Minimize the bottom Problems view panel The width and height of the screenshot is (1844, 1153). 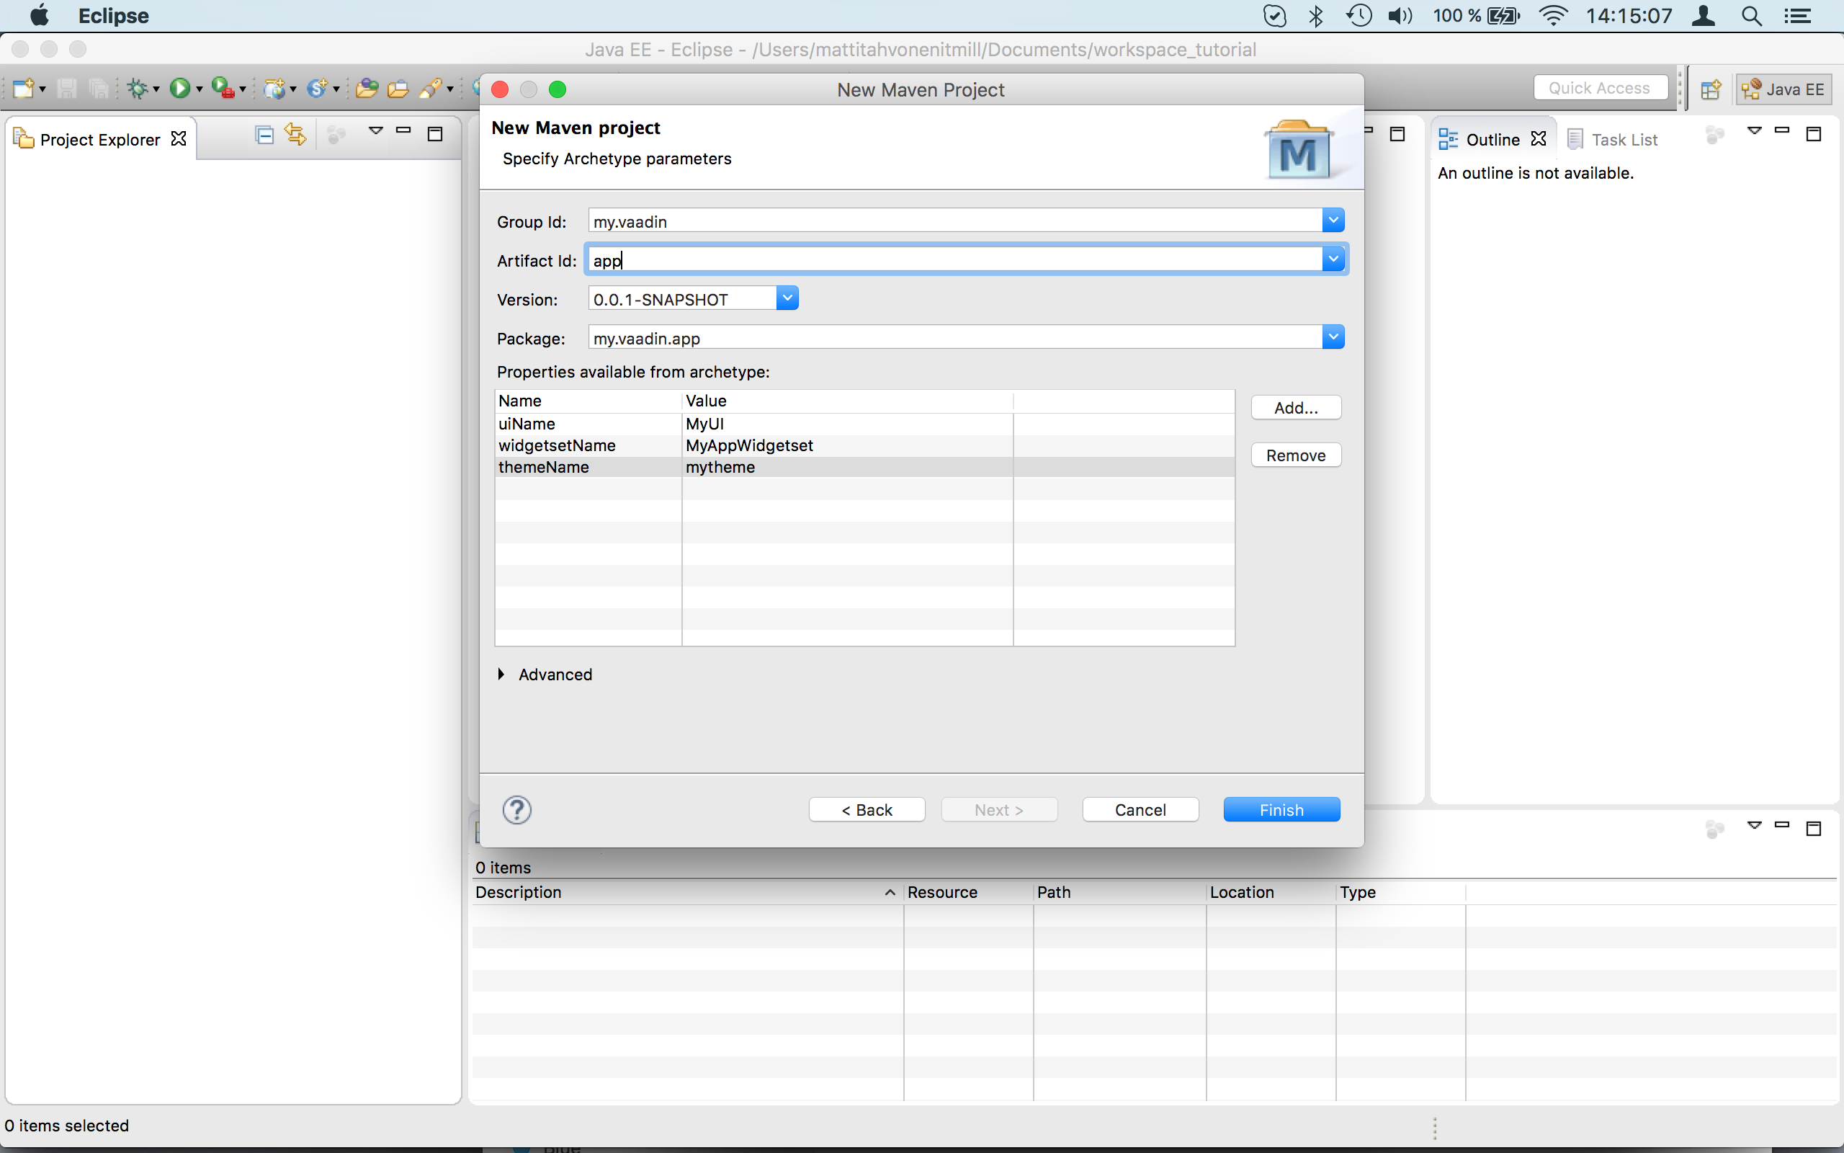(1782, 825)
